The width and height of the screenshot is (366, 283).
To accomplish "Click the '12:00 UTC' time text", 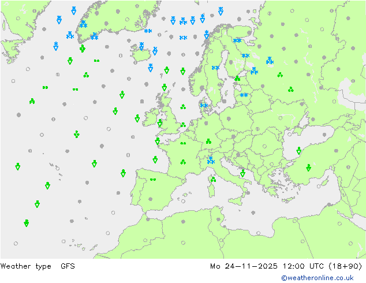I will pyautogui.click(x=303, y=266).
